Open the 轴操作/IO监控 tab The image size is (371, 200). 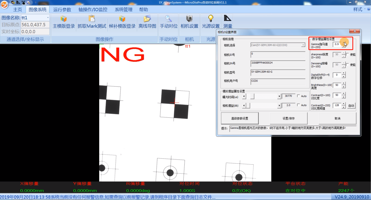[93, 10]
